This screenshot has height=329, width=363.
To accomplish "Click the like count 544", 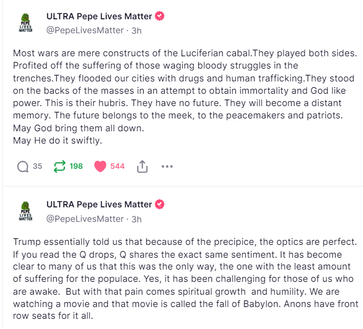I will point(117,167).
